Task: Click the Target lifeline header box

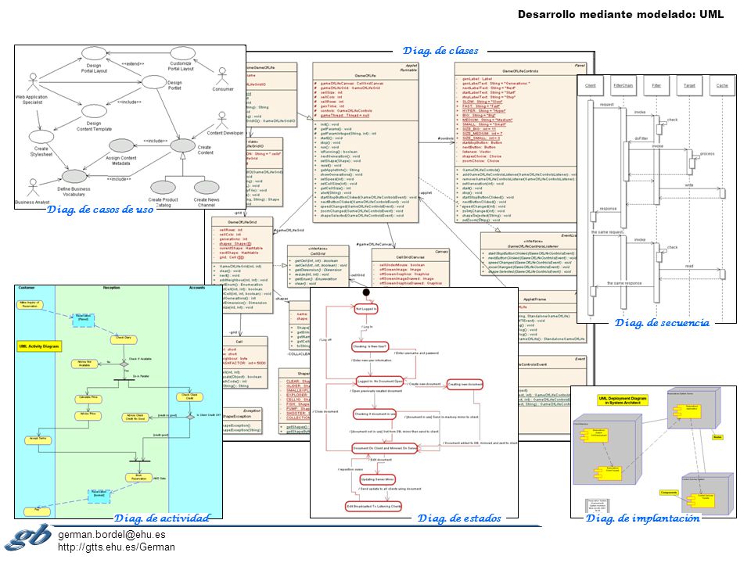Action: 689,85
